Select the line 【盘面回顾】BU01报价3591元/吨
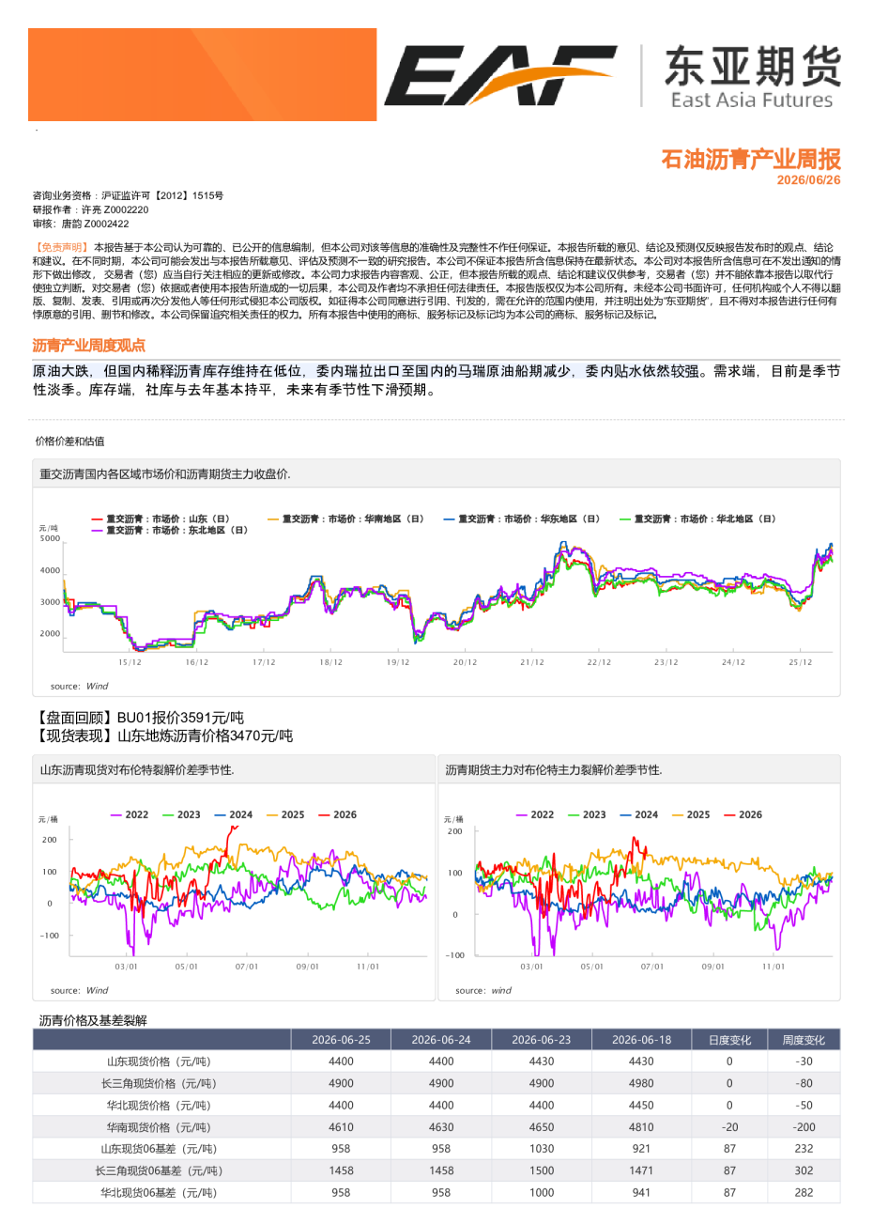873x1224 pixels. click(139, 718)
